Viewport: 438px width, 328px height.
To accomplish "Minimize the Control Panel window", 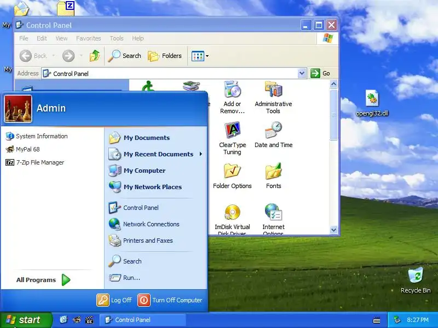I will coord(306,25).
